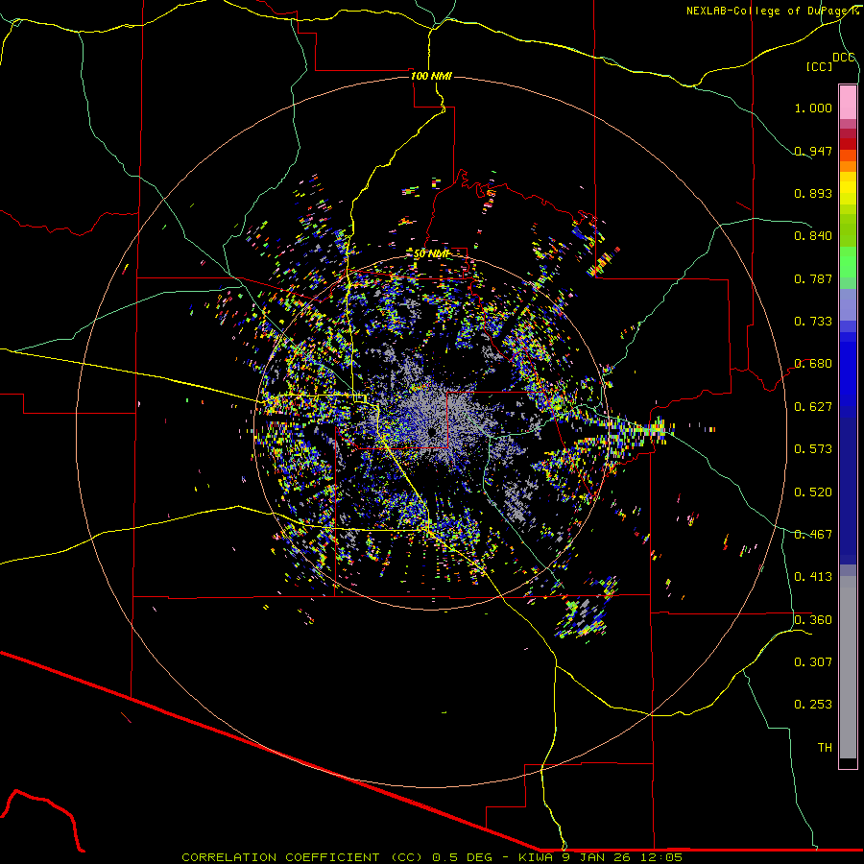Click the DCC label above the color scale
864x864 pixels.
click(x=843, y=58)
